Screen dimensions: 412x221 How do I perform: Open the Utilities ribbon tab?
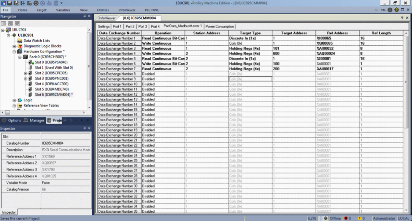(x=103, y=10)
